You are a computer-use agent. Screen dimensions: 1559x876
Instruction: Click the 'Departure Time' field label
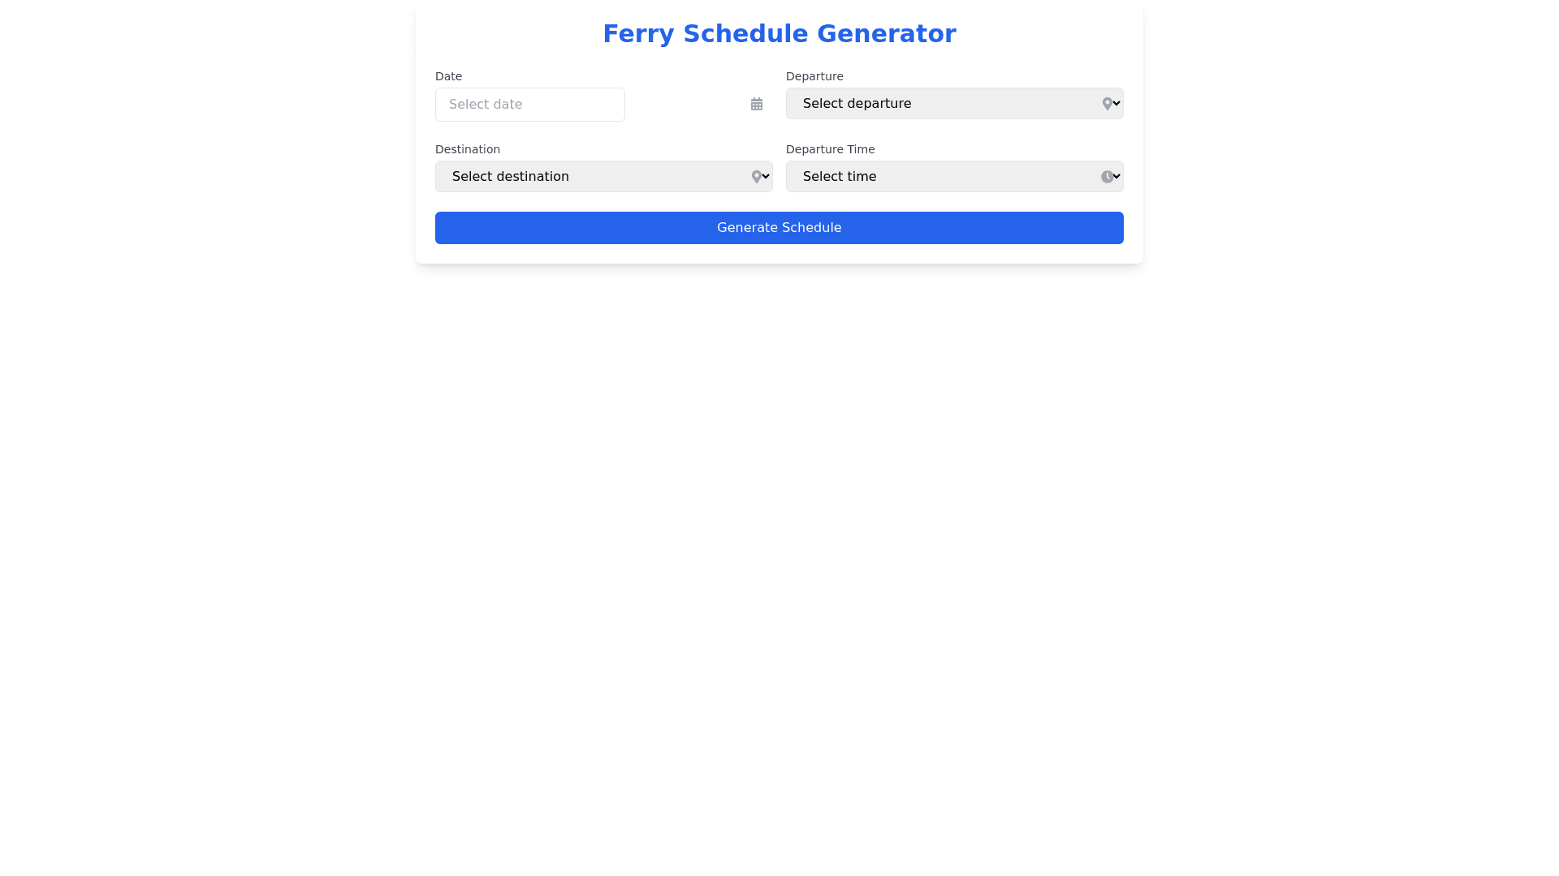(x=830, y=149)
